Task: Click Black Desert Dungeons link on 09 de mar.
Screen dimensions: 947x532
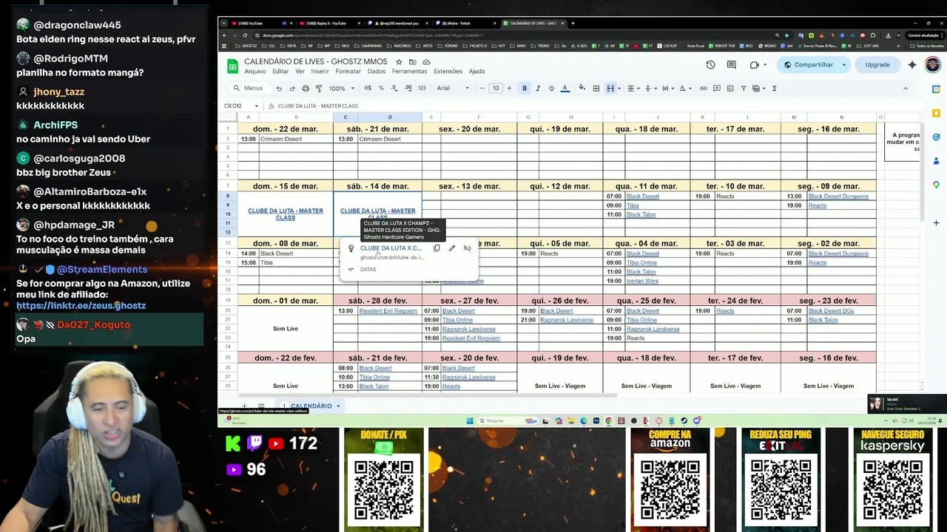Action: point(838,197)
